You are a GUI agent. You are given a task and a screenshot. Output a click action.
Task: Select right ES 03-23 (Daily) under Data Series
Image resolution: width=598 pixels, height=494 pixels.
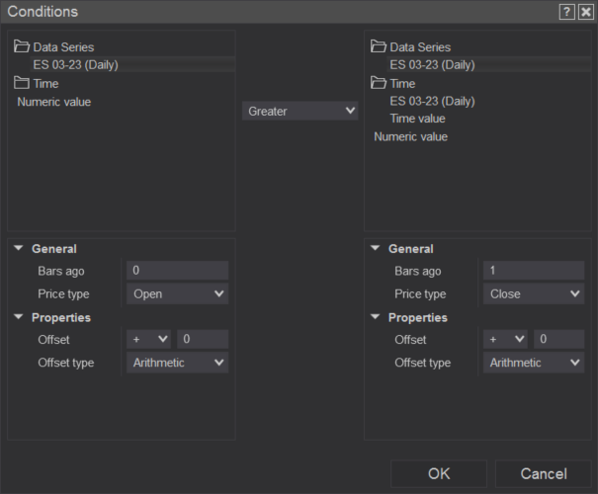[x=489, y=64]
